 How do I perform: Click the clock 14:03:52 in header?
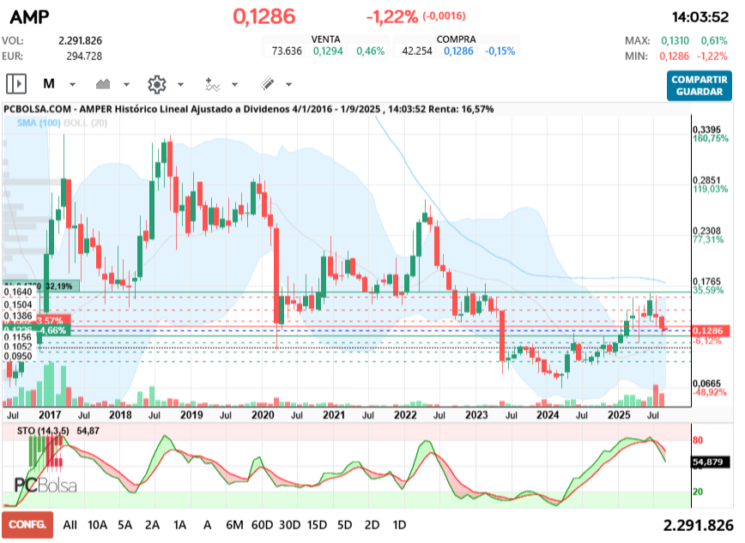700,17
